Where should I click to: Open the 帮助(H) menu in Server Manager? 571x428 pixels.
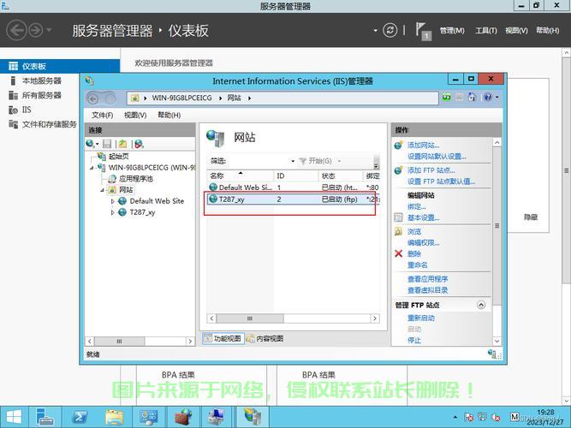click(x=547, y=31)
